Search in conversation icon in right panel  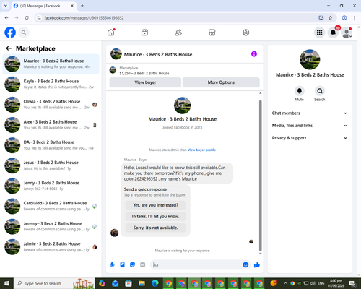pyautogui.click(x=320, y=91)
